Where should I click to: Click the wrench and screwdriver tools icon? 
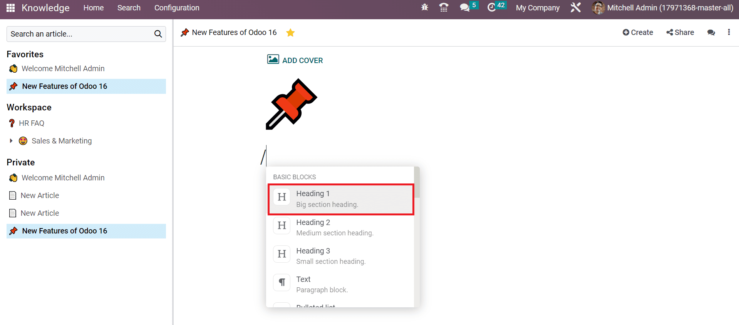tap(576, 8)
